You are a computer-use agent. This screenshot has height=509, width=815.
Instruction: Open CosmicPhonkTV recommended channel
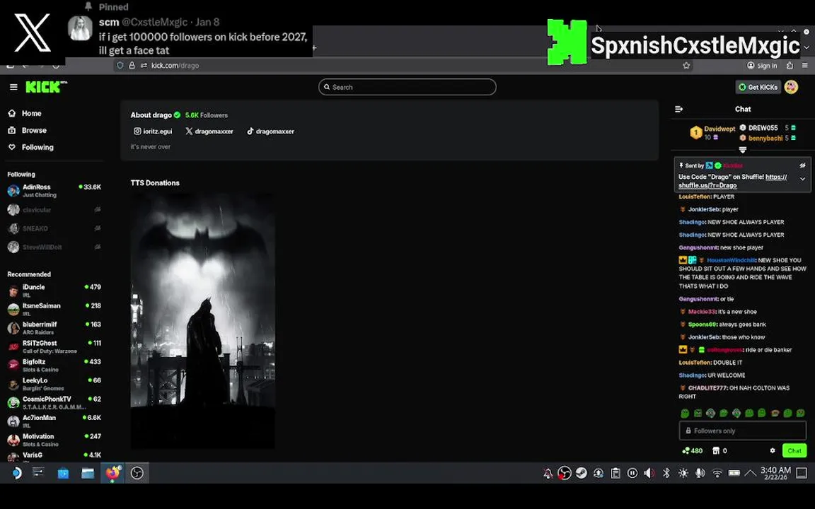(x=54, y=403)
